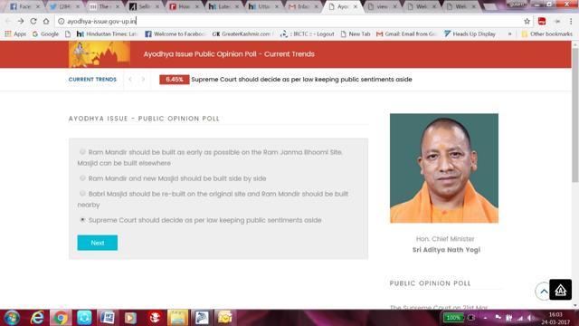Close the active Ayodhya tab
The height and width of the screenshot is (326, 579).
[356, 6]
